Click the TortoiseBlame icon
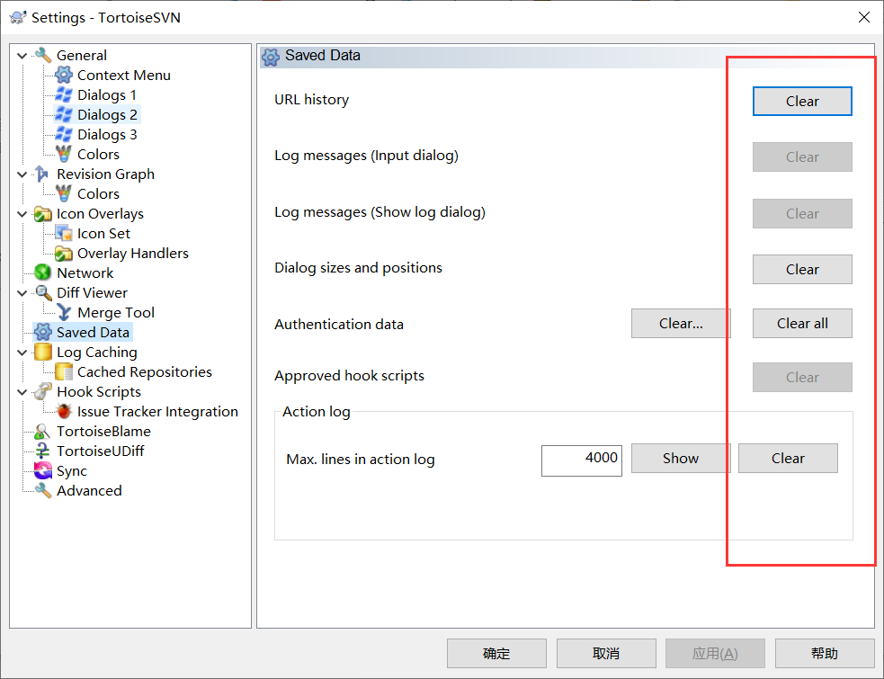884x679 pixels. (43, 431)
